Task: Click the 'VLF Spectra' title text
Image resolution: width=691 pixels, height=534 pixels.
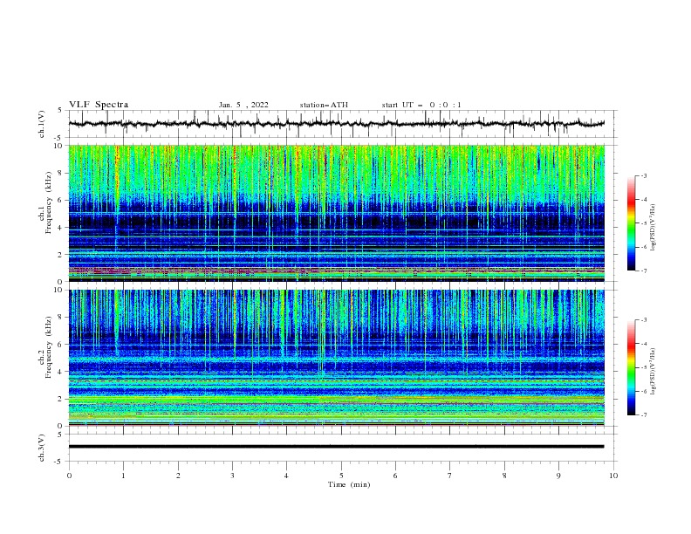Action: click(x=99, y=105)
